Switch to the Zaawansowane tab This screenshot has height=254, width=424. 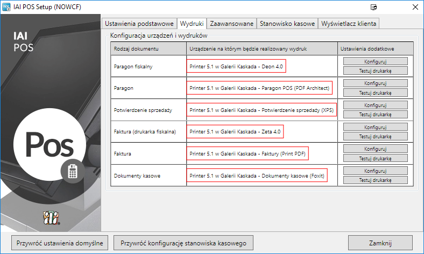[x=232, y=24]
